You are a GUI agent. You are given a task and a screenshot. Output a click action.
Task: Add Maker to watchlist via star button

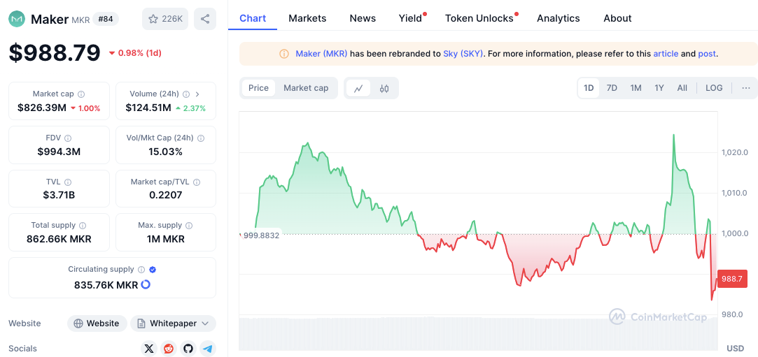[x=165, y=19]
